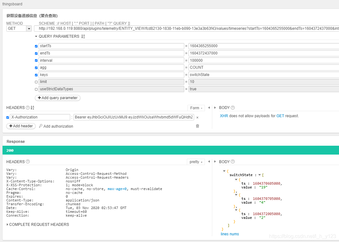This screenshot has height=242, width=339.
Task: Uncheck the interval parameter checkbox
Action: tap(36, 60)
